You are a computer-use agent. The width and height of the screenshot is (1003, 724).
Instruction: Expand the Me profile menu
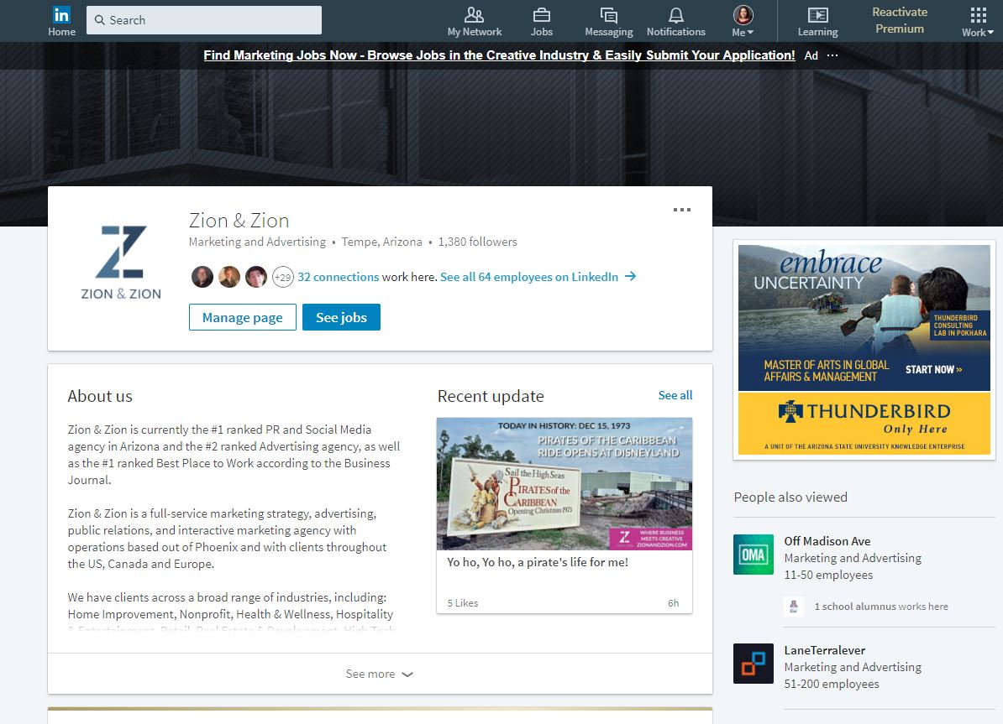click(x=742, y=20)
